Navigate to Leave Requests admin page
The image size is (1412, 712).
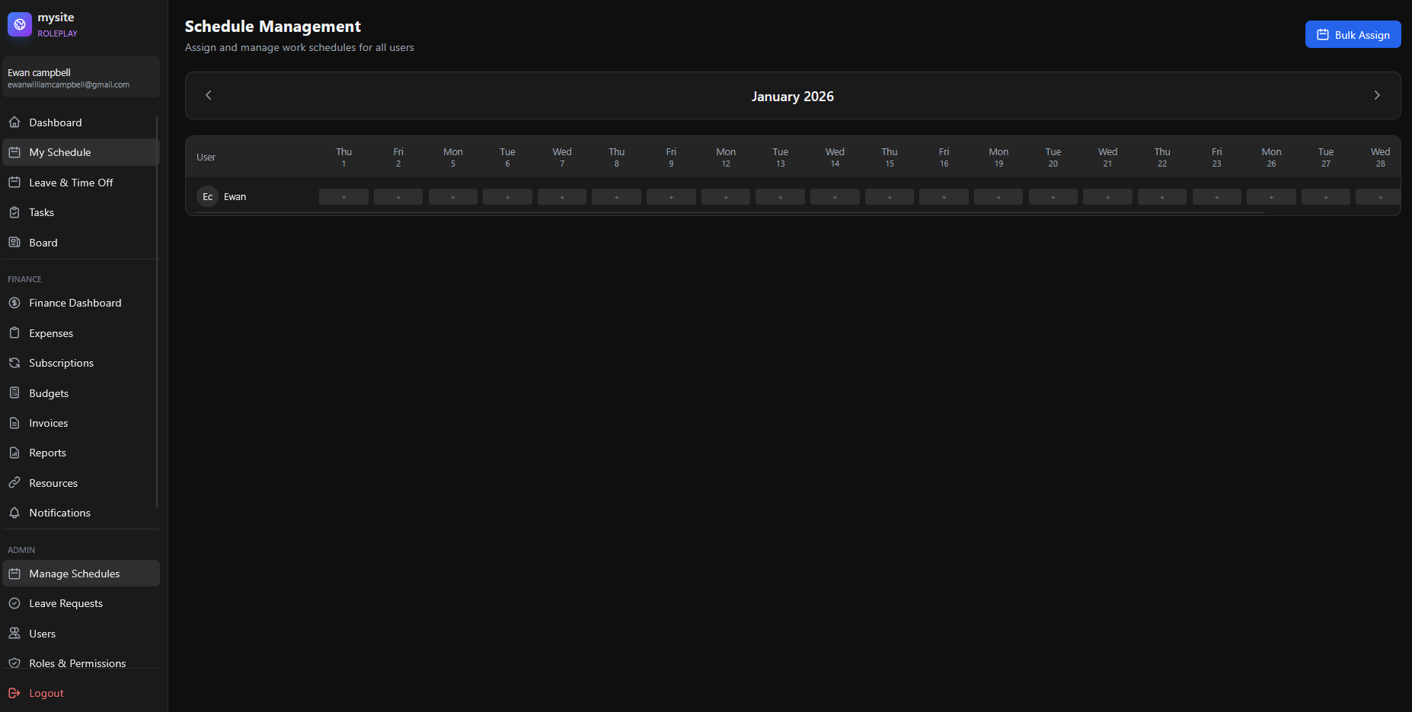pos(65,603)
